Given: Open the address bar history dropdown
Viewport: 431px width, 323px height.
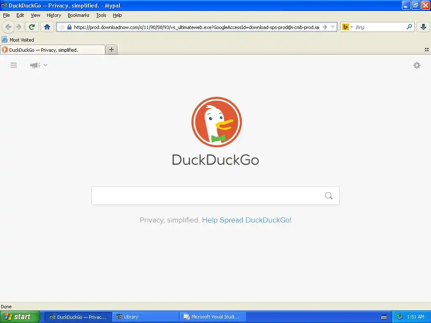Looking at the screenshot, I should [333, 27].
